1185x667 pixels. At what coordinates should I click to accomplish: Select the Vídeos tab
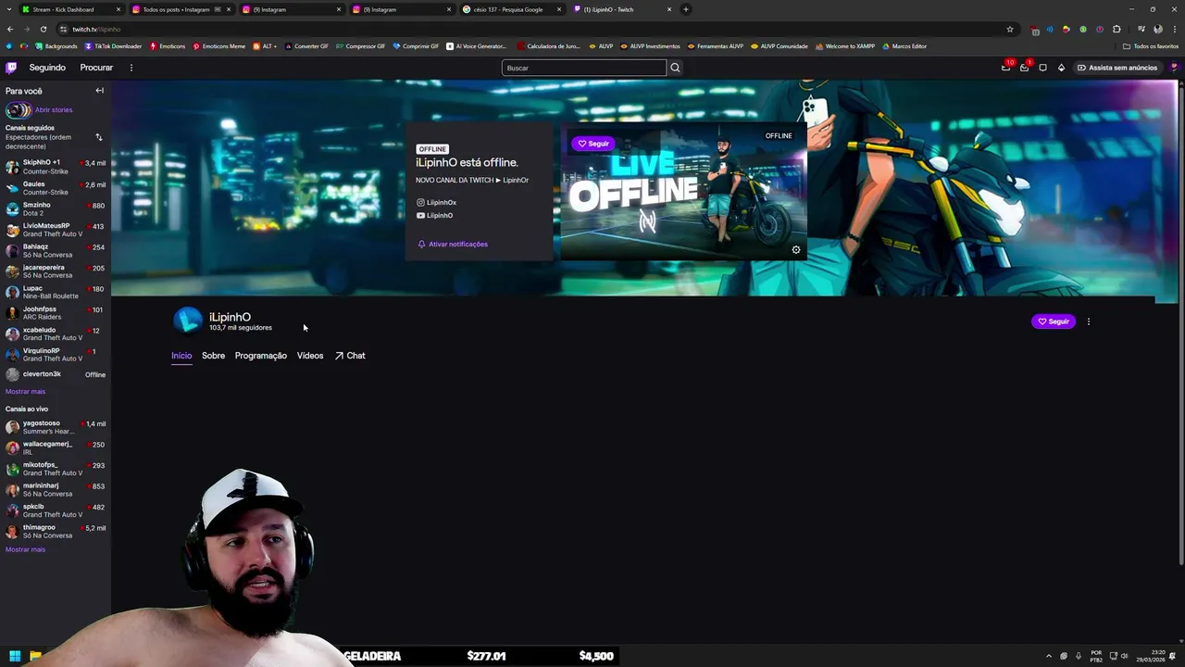point(310,356)
